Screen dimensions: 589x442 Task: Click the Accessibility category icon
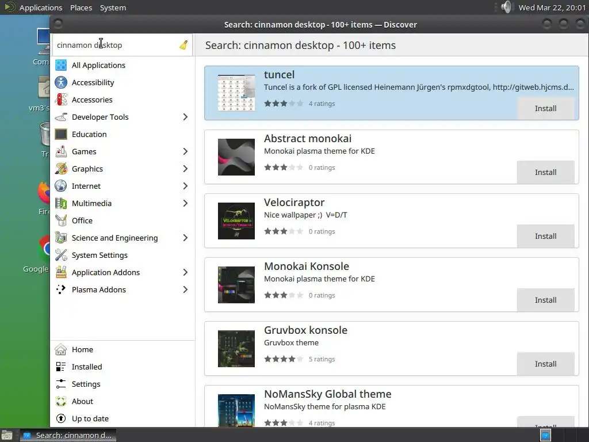click(x=61, y=82)
